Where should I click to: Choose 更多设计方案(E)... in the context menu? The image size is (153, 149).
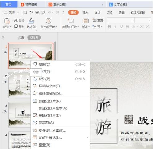click(x=60, y=130)
